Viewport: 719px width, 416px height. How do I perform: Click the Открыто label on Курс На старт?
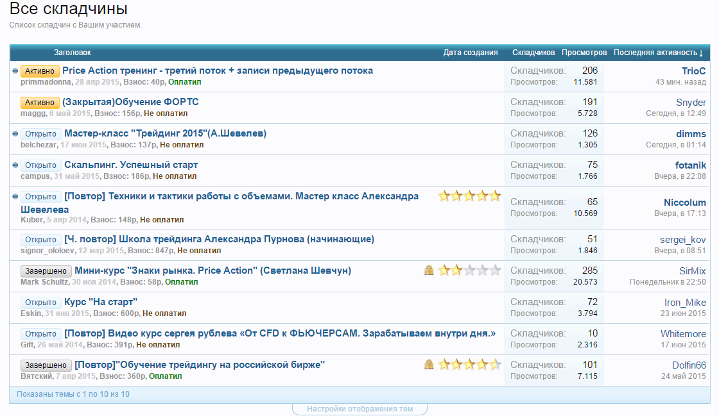pyautogui.click(x=41, y=302)
